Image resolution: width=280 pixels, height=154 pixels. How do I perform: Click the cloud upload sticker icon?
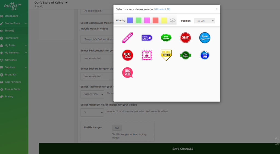click(x=173, y=21)
